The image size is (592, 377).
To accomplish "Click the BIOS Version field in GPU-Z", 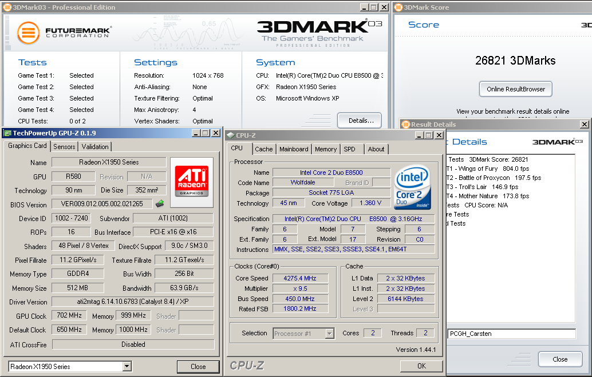I will pyautogui.click(x=102, y=204).
